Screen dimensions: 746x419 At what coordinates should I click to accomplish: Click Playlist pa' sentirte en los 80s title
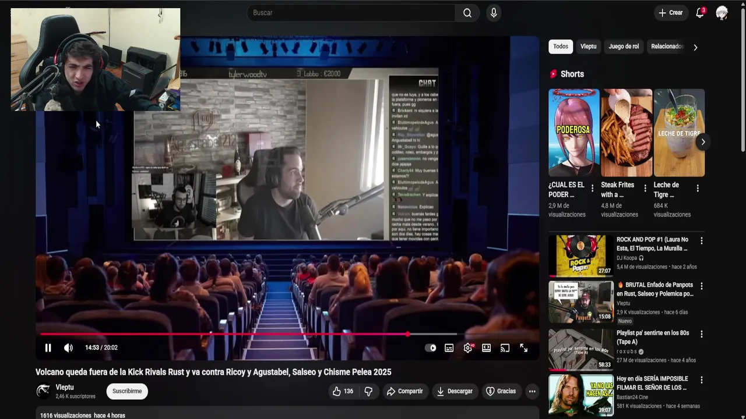point(653,338)
